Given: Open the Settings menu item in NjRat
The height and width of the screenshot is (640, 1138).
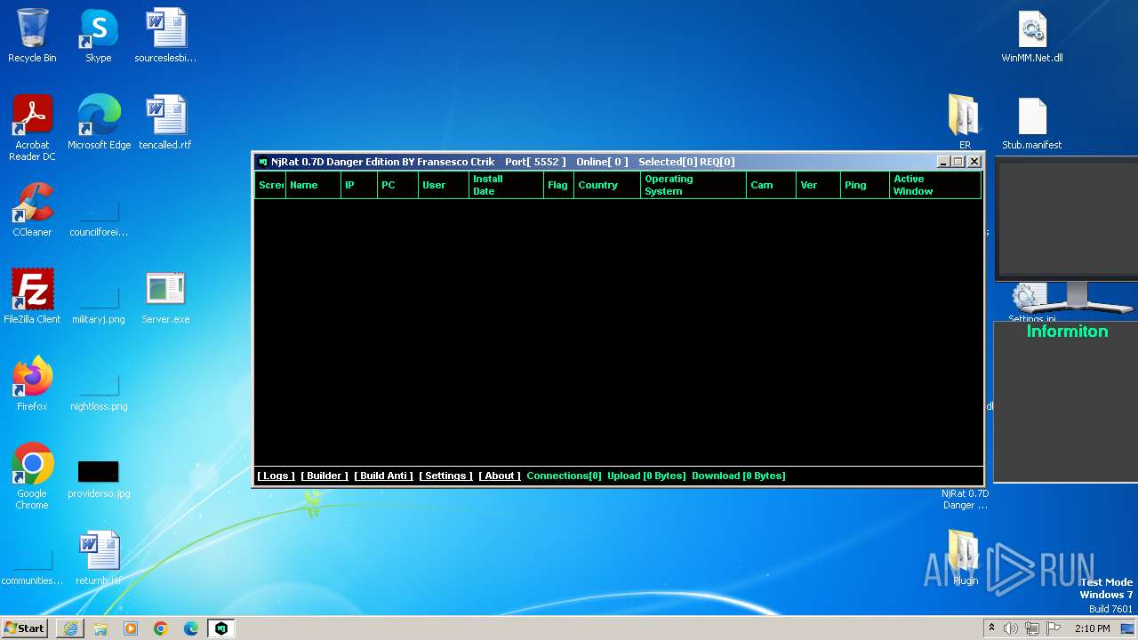Looking at the screenshot, I should coord(445,476).
